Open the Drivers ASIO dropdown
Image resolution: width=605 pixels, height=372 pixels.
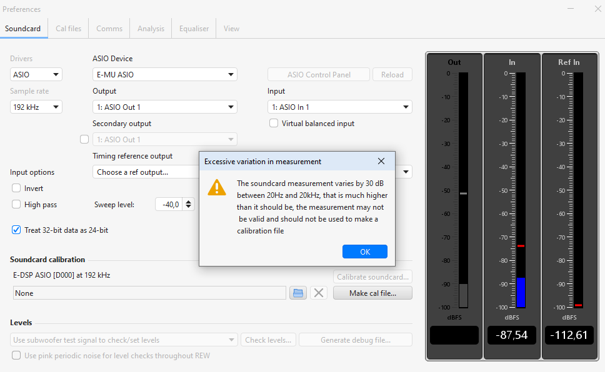pyautogui.click(x=36, y=74)
